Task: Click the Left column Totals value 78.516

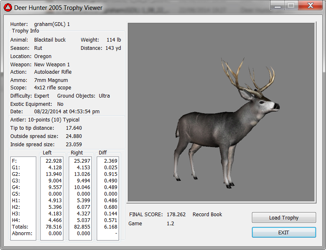Action: tap(54, 227)
